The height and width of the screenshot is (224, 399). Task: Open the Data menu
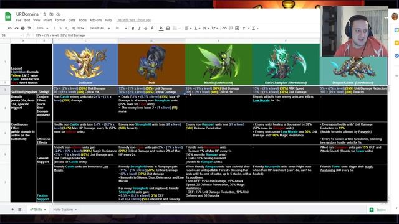click(x=72, y=20)
